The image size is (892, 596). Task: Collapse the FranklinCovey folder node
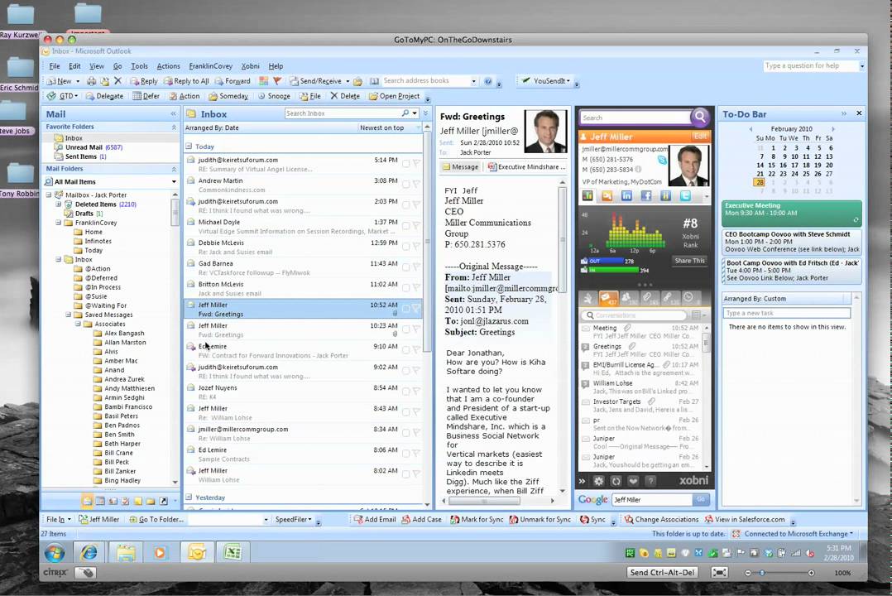[58, 223]
